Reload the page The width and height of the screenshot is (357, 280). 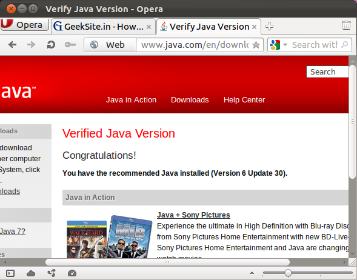click(x=51, y=45)
